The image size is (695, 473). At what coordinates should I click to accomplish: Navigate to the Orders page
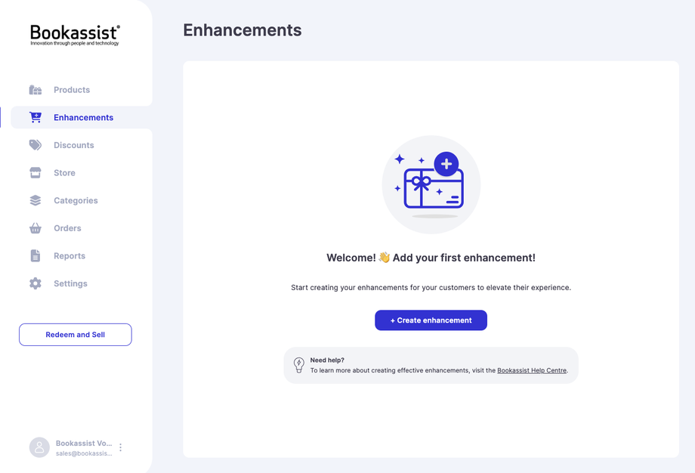tap(67, 228)
